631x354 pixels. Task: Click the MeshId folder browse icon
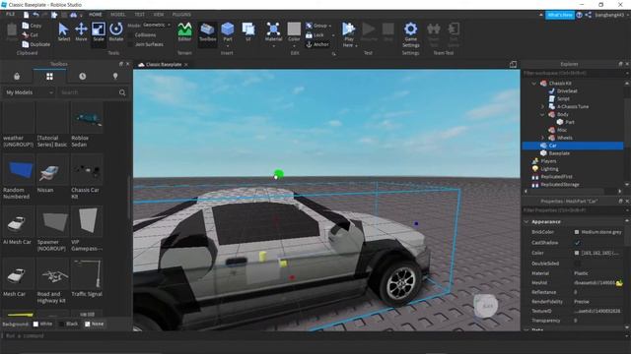619,283
